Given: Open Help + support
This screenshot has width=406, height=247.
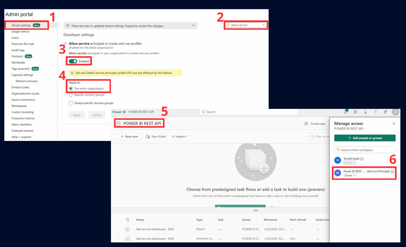Looking at the screenshot, I should pyautogui.click(x=21, y=137).
